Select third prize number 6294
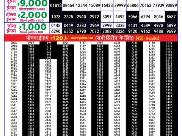 146,17
